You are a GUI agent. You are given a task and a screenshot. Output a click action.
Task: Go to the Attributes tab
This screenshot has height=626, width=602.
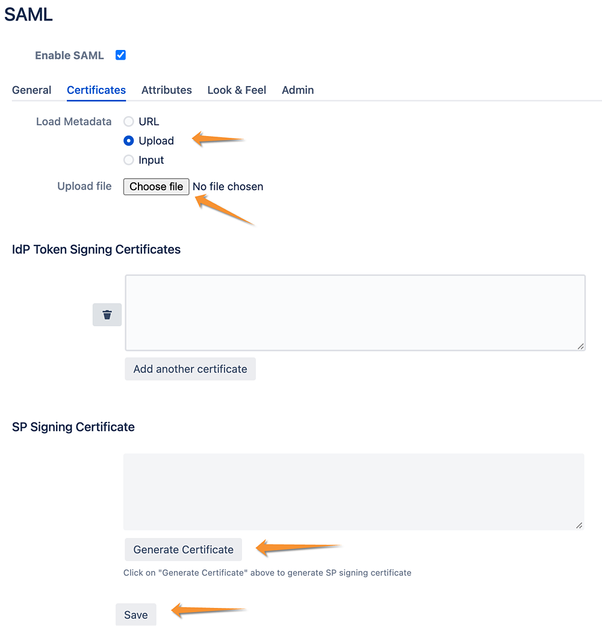tap(167, 90)
